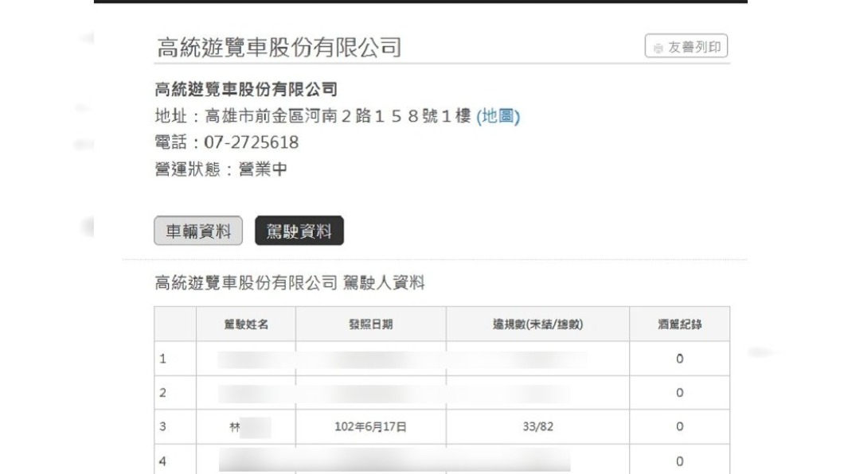Screen dimensions: 844x474
Task: Click the 友善列印 print button
Action: coord(686,46)
